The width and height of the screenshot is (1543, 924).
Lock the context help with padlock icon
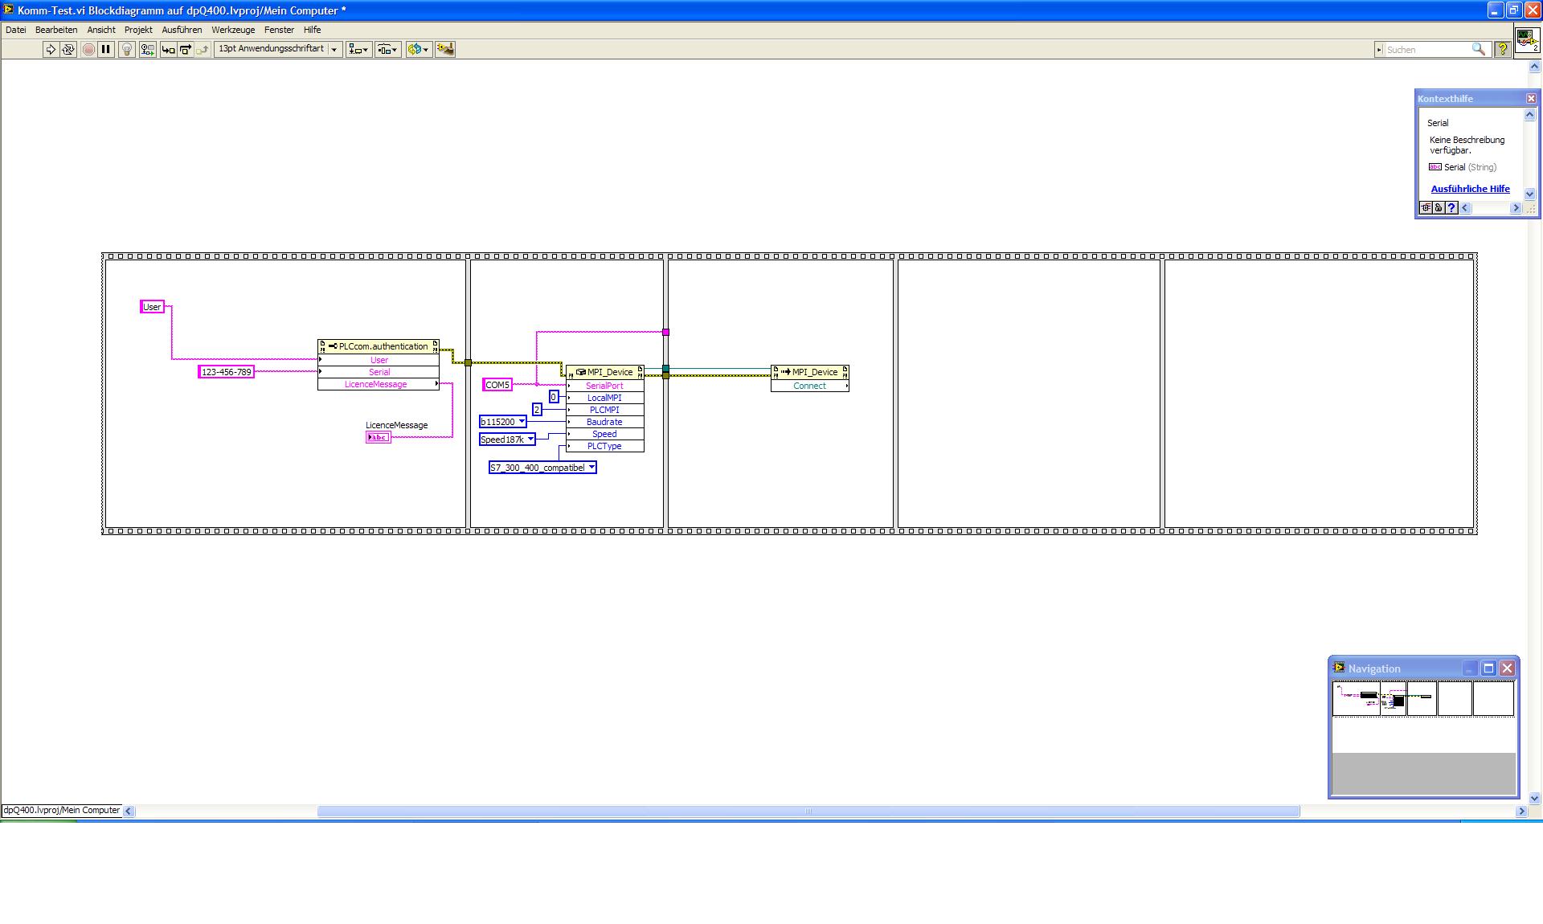pyautogui.click(x=1439, y=208)
